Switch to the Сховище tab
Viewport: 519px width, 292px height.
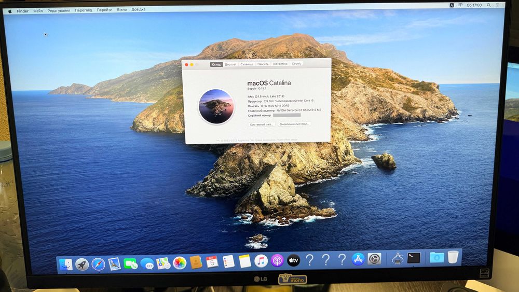pos(247,64)
